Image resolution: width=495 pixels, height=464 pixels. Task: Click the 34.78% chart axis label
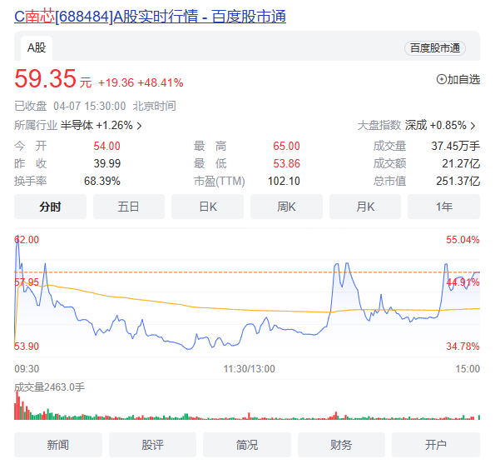click(x=463, y=346)
